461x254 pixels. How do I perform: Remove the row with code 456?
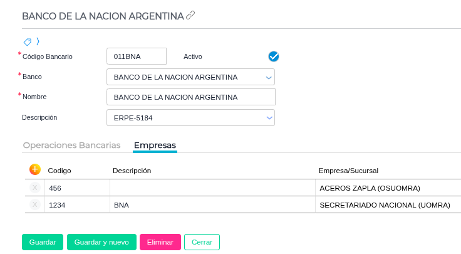point(35,188)
